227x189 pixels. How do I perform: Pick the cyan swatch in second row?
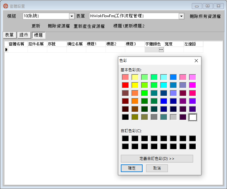pyautogui.click(x=164, y=85)
